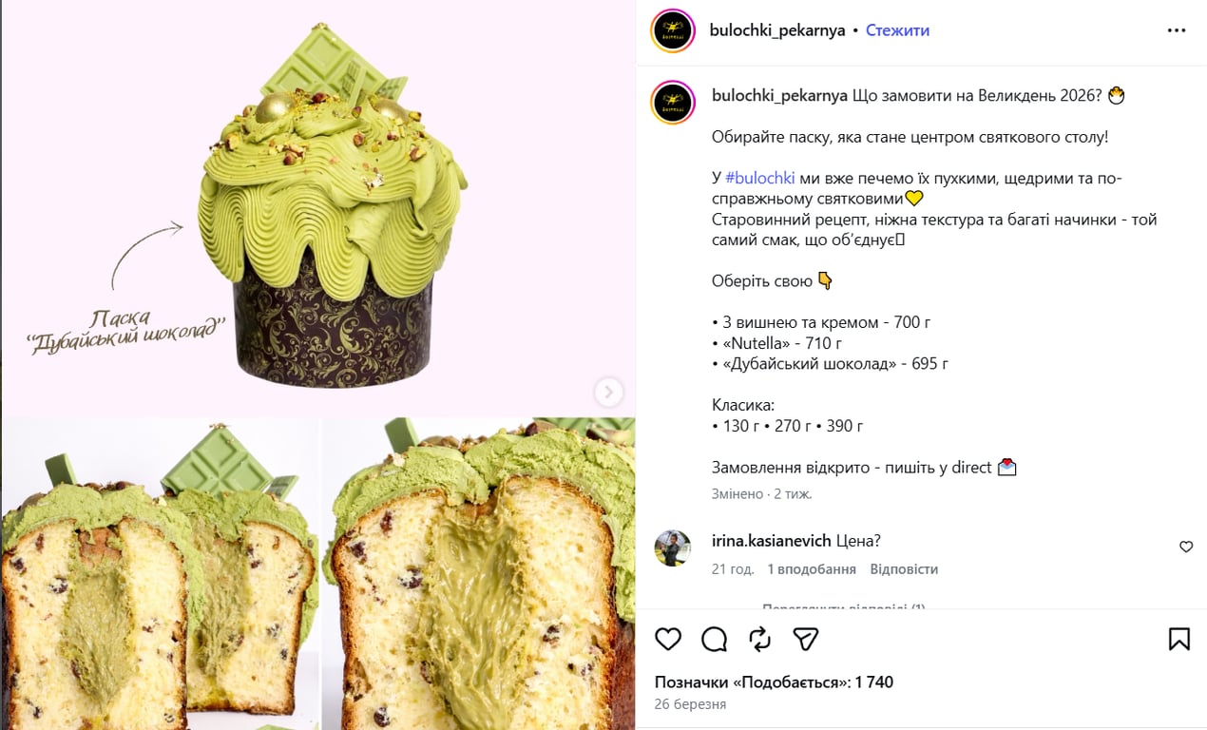This screenshot has width=1207, height=730.
Task: Click the repost arrows icon
Action: coord(759,639)
